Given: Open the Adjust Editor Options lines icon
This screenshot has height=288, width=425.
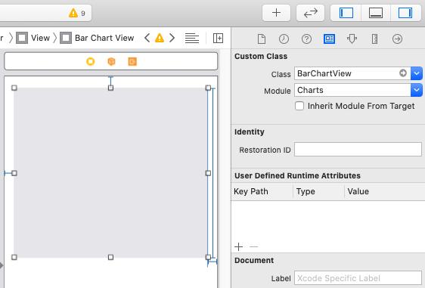Looking at the screenshot, I should click(192, 38).
